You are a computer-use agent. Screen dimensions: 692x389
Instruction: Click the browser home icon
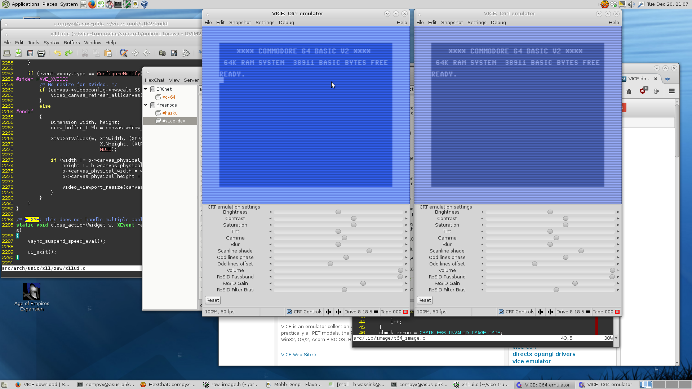[x=629, y=91]
